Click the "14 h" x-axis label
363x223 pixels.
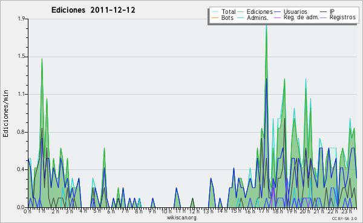click(x=222, y=211)
